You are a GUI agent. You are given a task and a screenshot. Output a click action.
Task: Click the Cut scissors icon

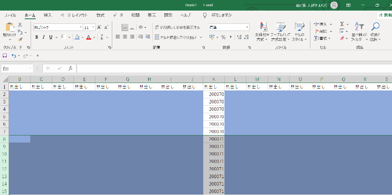tap(20, 25)
